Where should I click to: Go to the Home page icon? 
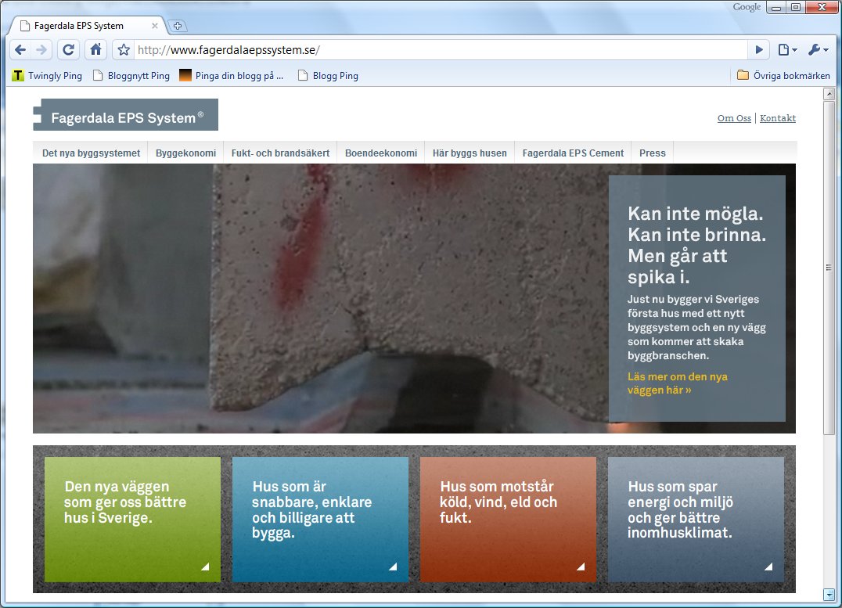point(95,50)
